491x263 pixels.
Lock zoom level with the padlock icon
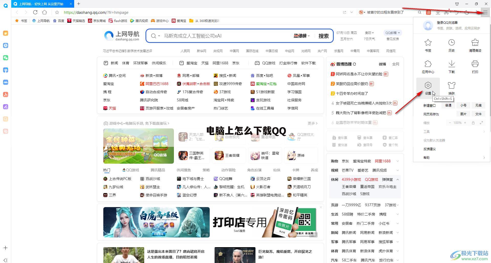coord(473,123)
